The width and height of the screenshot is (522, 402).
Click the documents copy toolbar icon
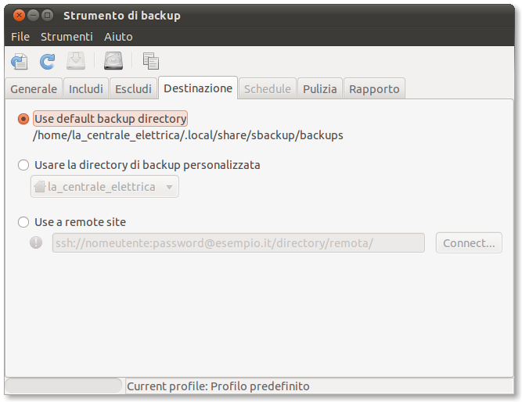click(x=151, y=61)
